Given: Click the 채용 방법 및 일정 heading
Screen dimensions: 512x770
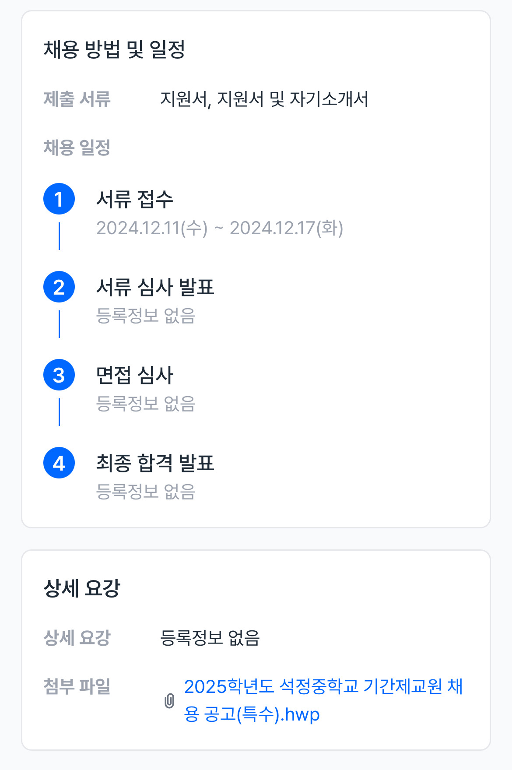Looking at the screenshot, I should (114, 49).
